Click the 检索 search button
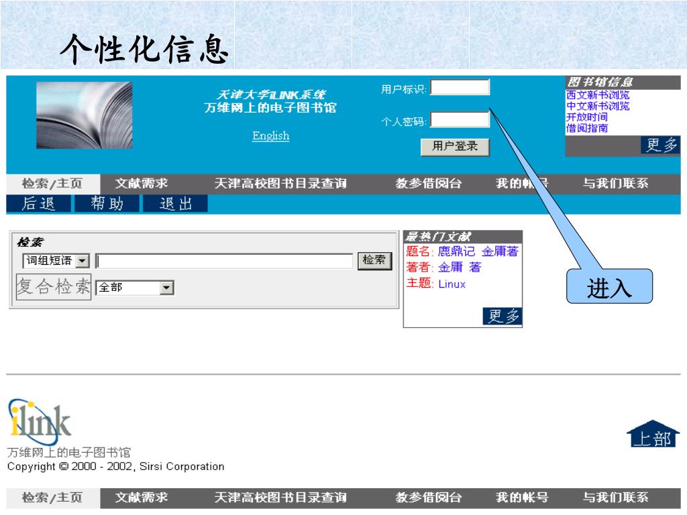The width and height of the screenshot is (687, 515). point(374,261)
